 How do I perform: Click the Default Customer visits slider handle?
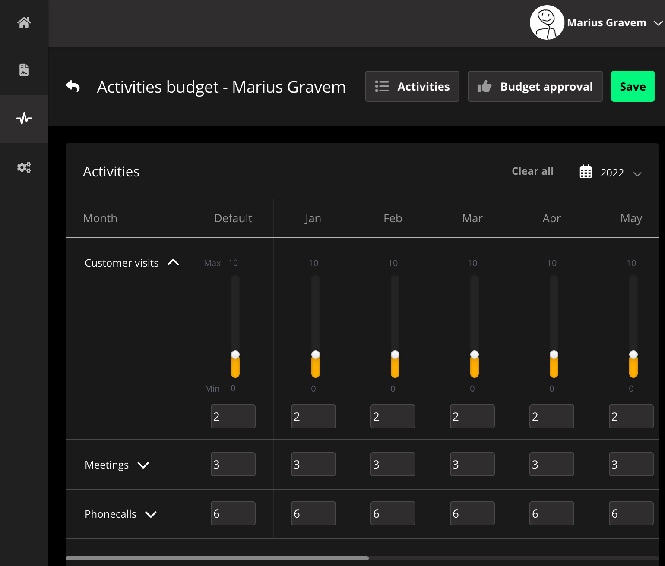click(235, 355)
